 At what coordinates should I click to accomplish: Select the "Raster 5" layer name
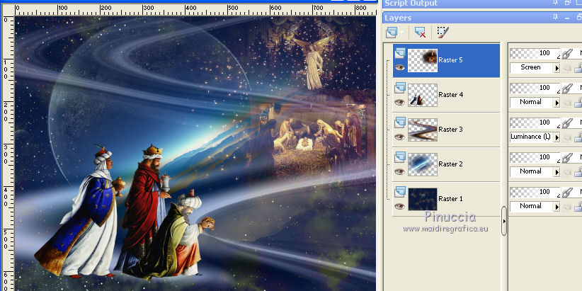pyautogui.click(x=450, y=59)
